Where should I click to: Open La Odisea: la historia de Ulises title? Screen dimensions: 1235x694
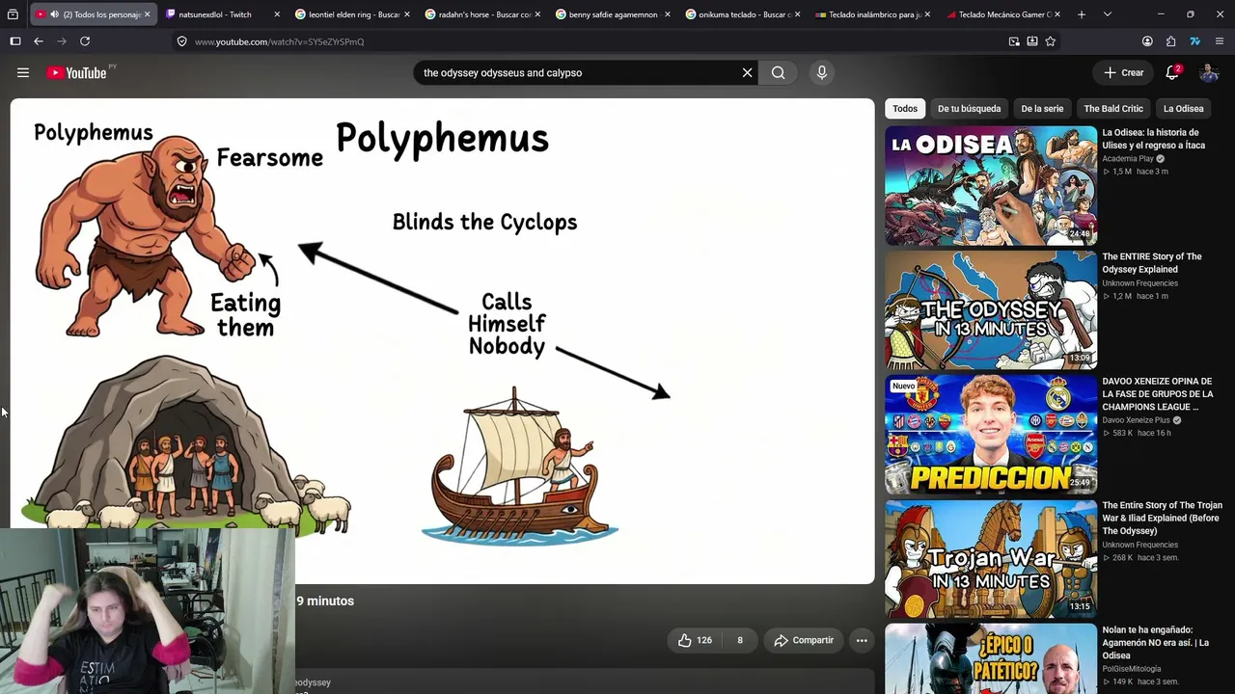click(1154, 139)
